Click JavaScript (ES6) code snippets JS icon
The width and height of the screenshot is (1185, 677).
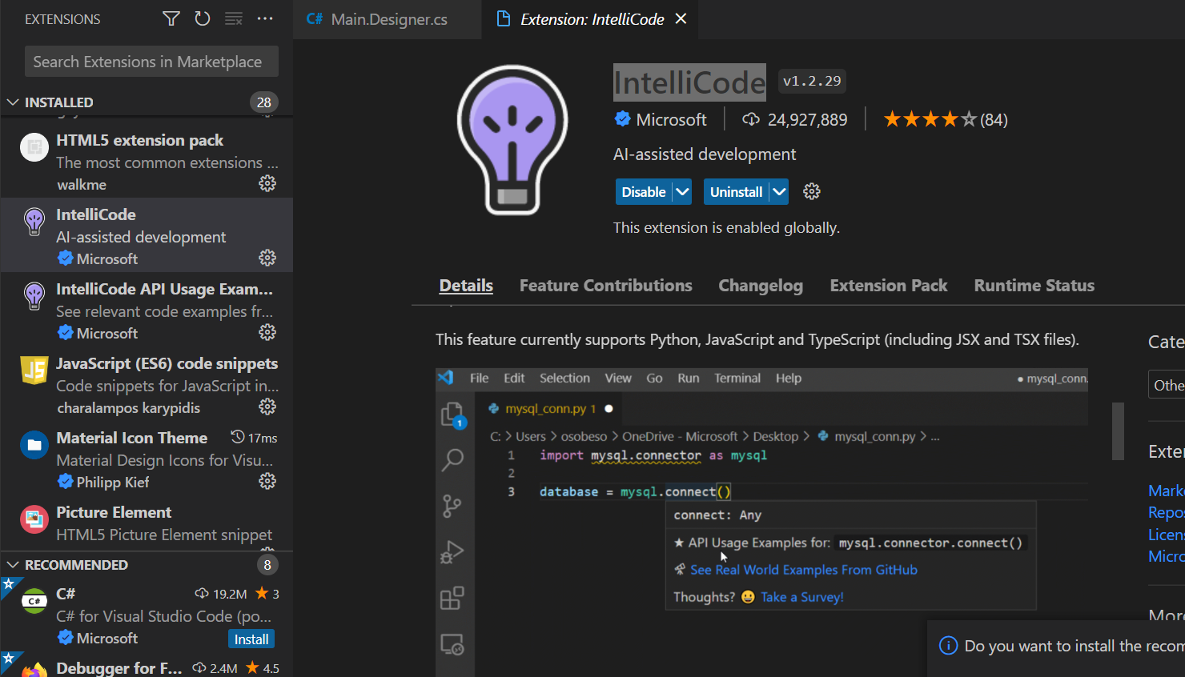pyautogui.click(x=34, y=371)
